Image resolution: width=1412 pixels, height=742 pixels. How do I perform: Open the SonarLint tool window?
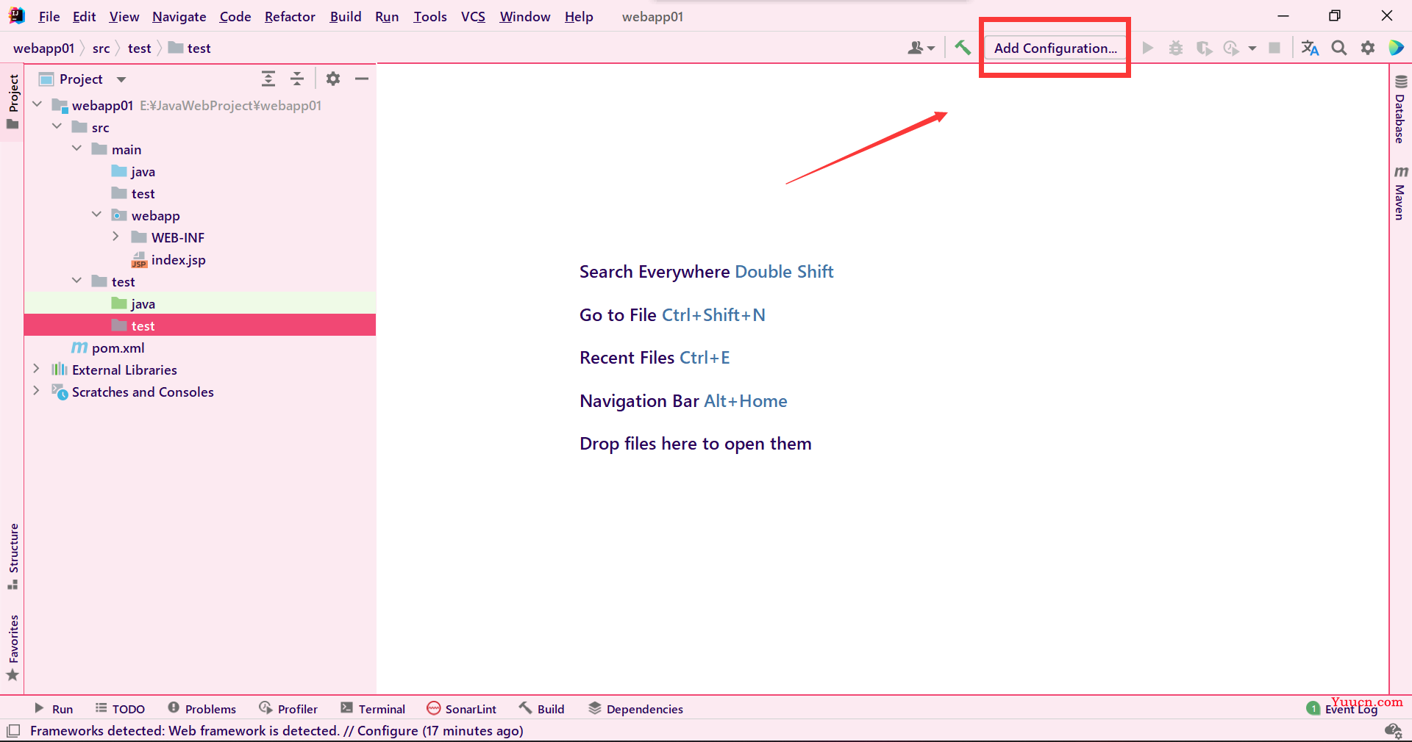tap(462, 709)
